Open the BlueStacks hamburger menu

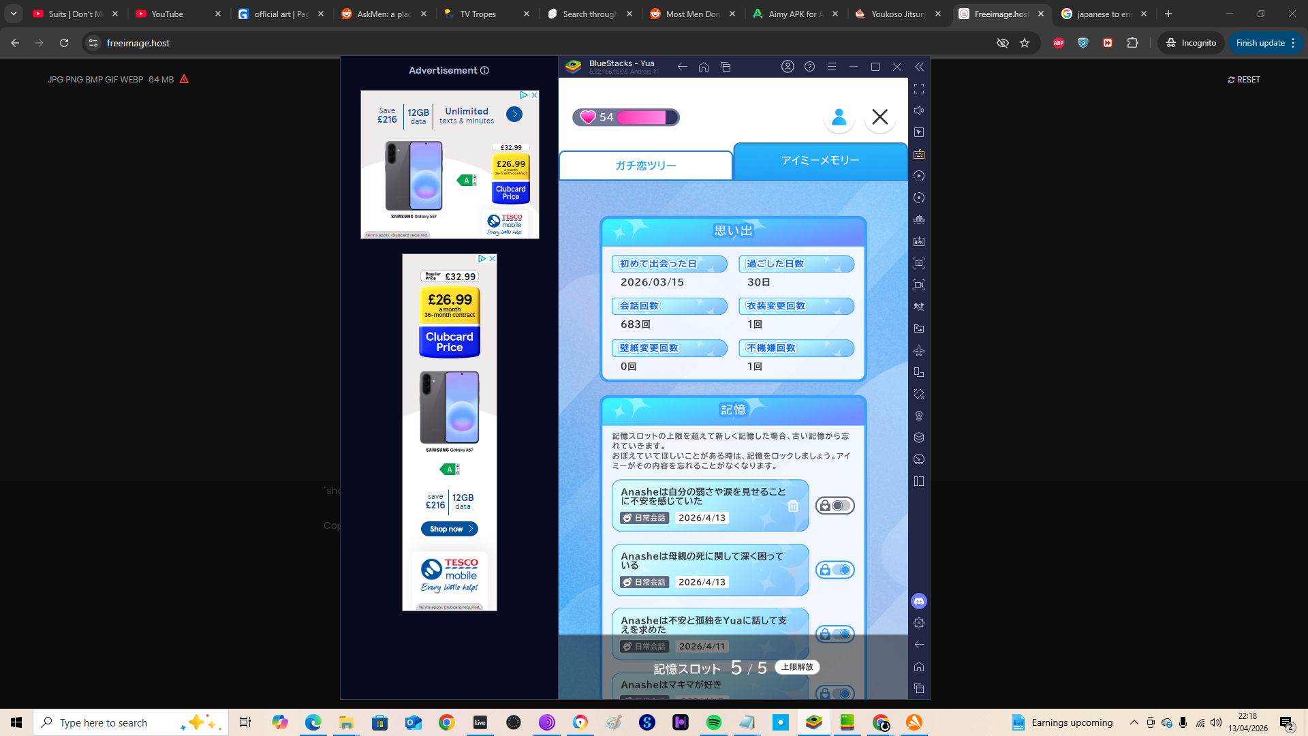coord(832,67)
